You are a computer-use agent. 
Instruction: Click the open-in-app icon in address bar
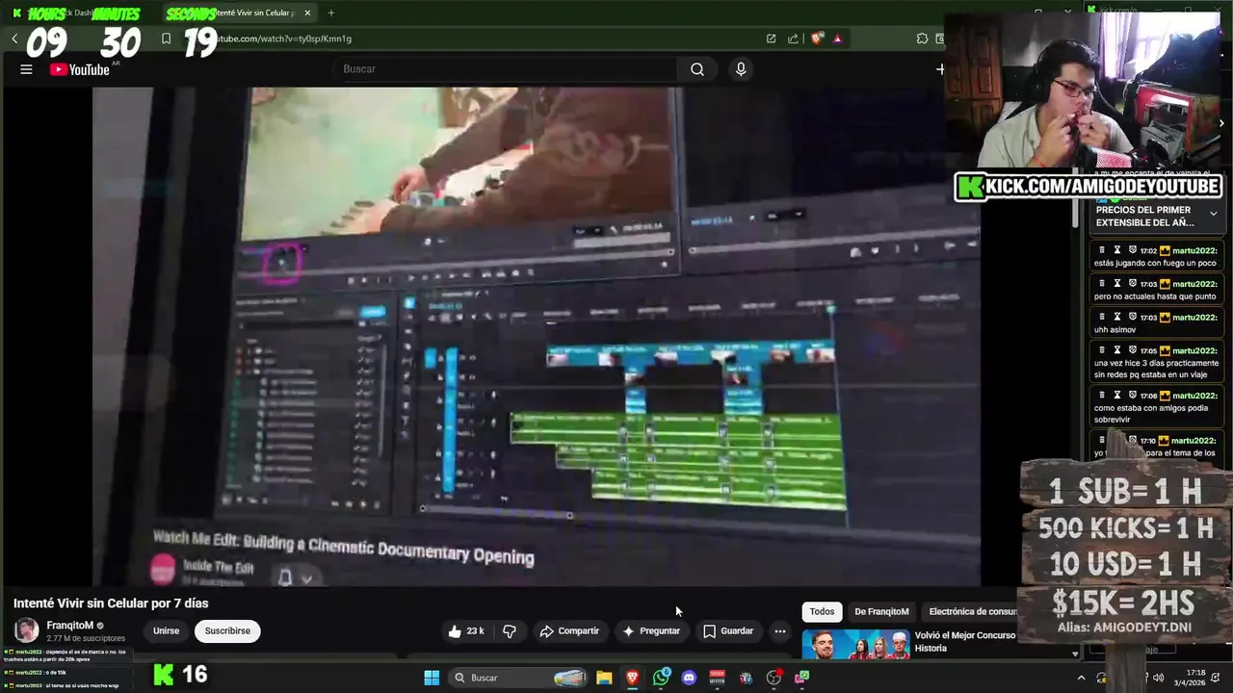(771, 38)
